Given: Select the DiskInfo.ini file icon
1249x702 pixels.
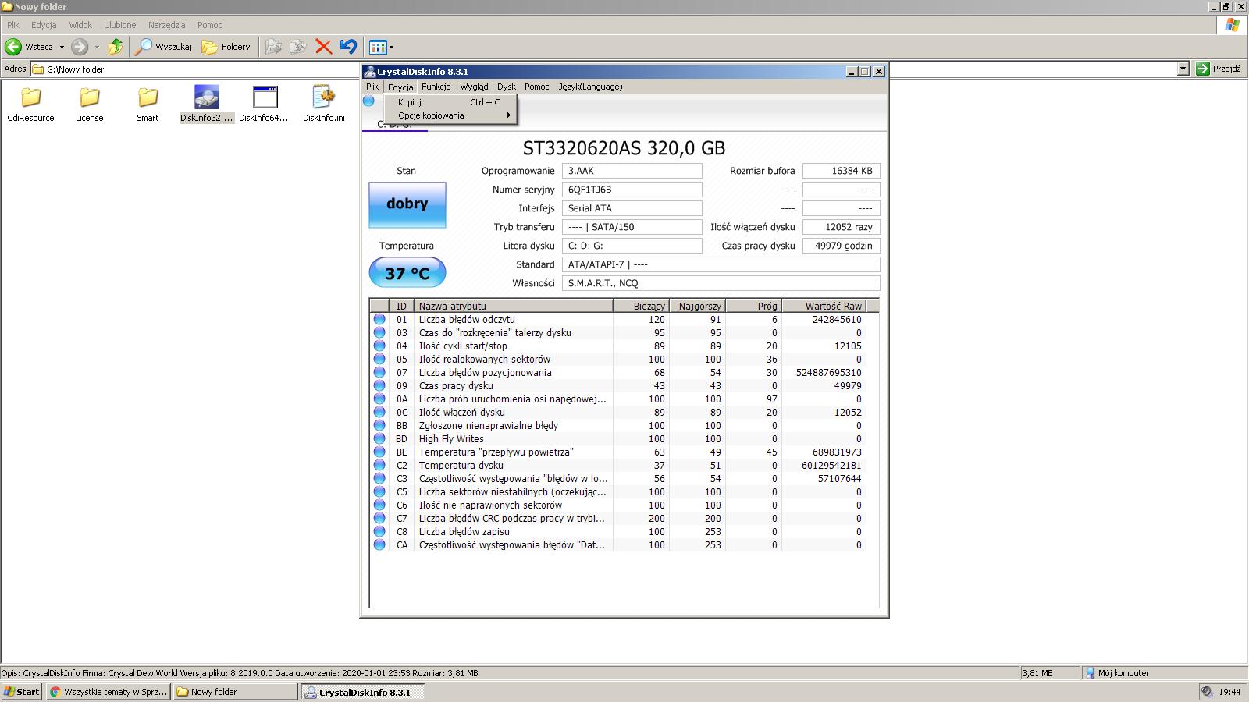Looking at the screenshot, I should 323,97.
